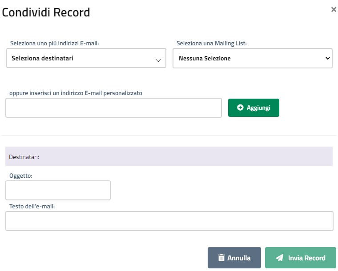The width and height of the screenshot is (338, 271).
Task: Open the Seleziona destinatari selector
Action: [86, 58]
